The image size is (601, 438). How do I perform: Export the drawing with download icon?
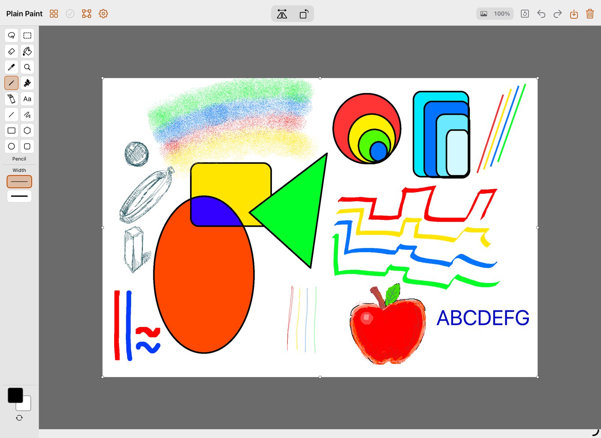(x=574, y=14)
